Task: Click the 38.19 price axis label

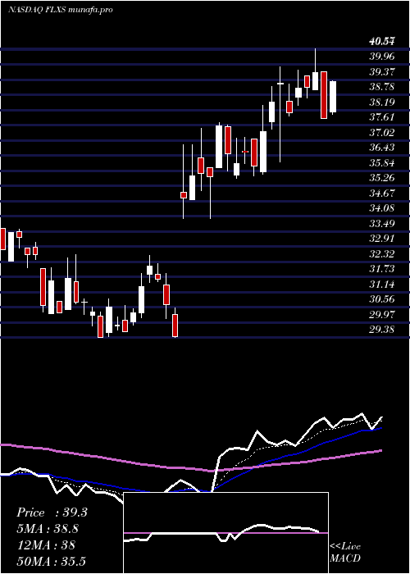Action: (382, 102)
